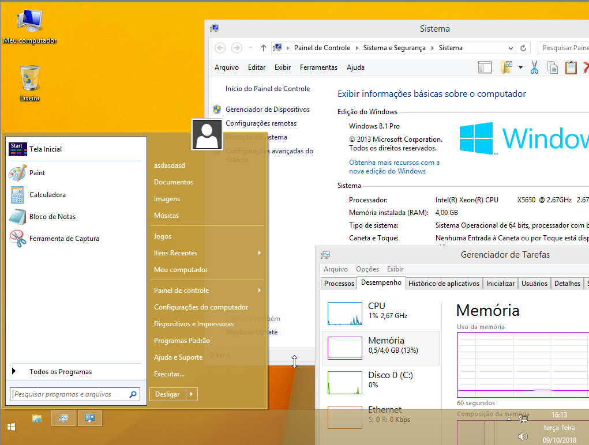Expand Itens Recentes submenu
The image size is (589, 445).
pyautogui.click(x=259, y=253)
